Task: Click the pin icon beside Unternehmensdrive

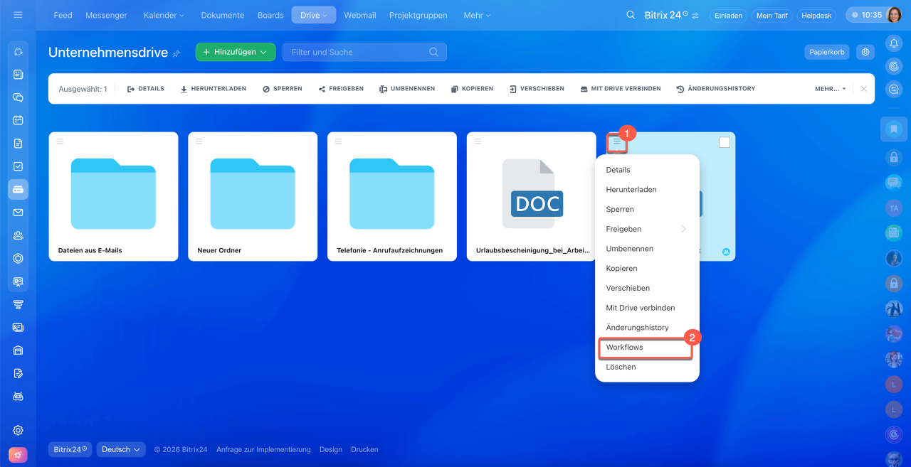Action: [177, 53]
